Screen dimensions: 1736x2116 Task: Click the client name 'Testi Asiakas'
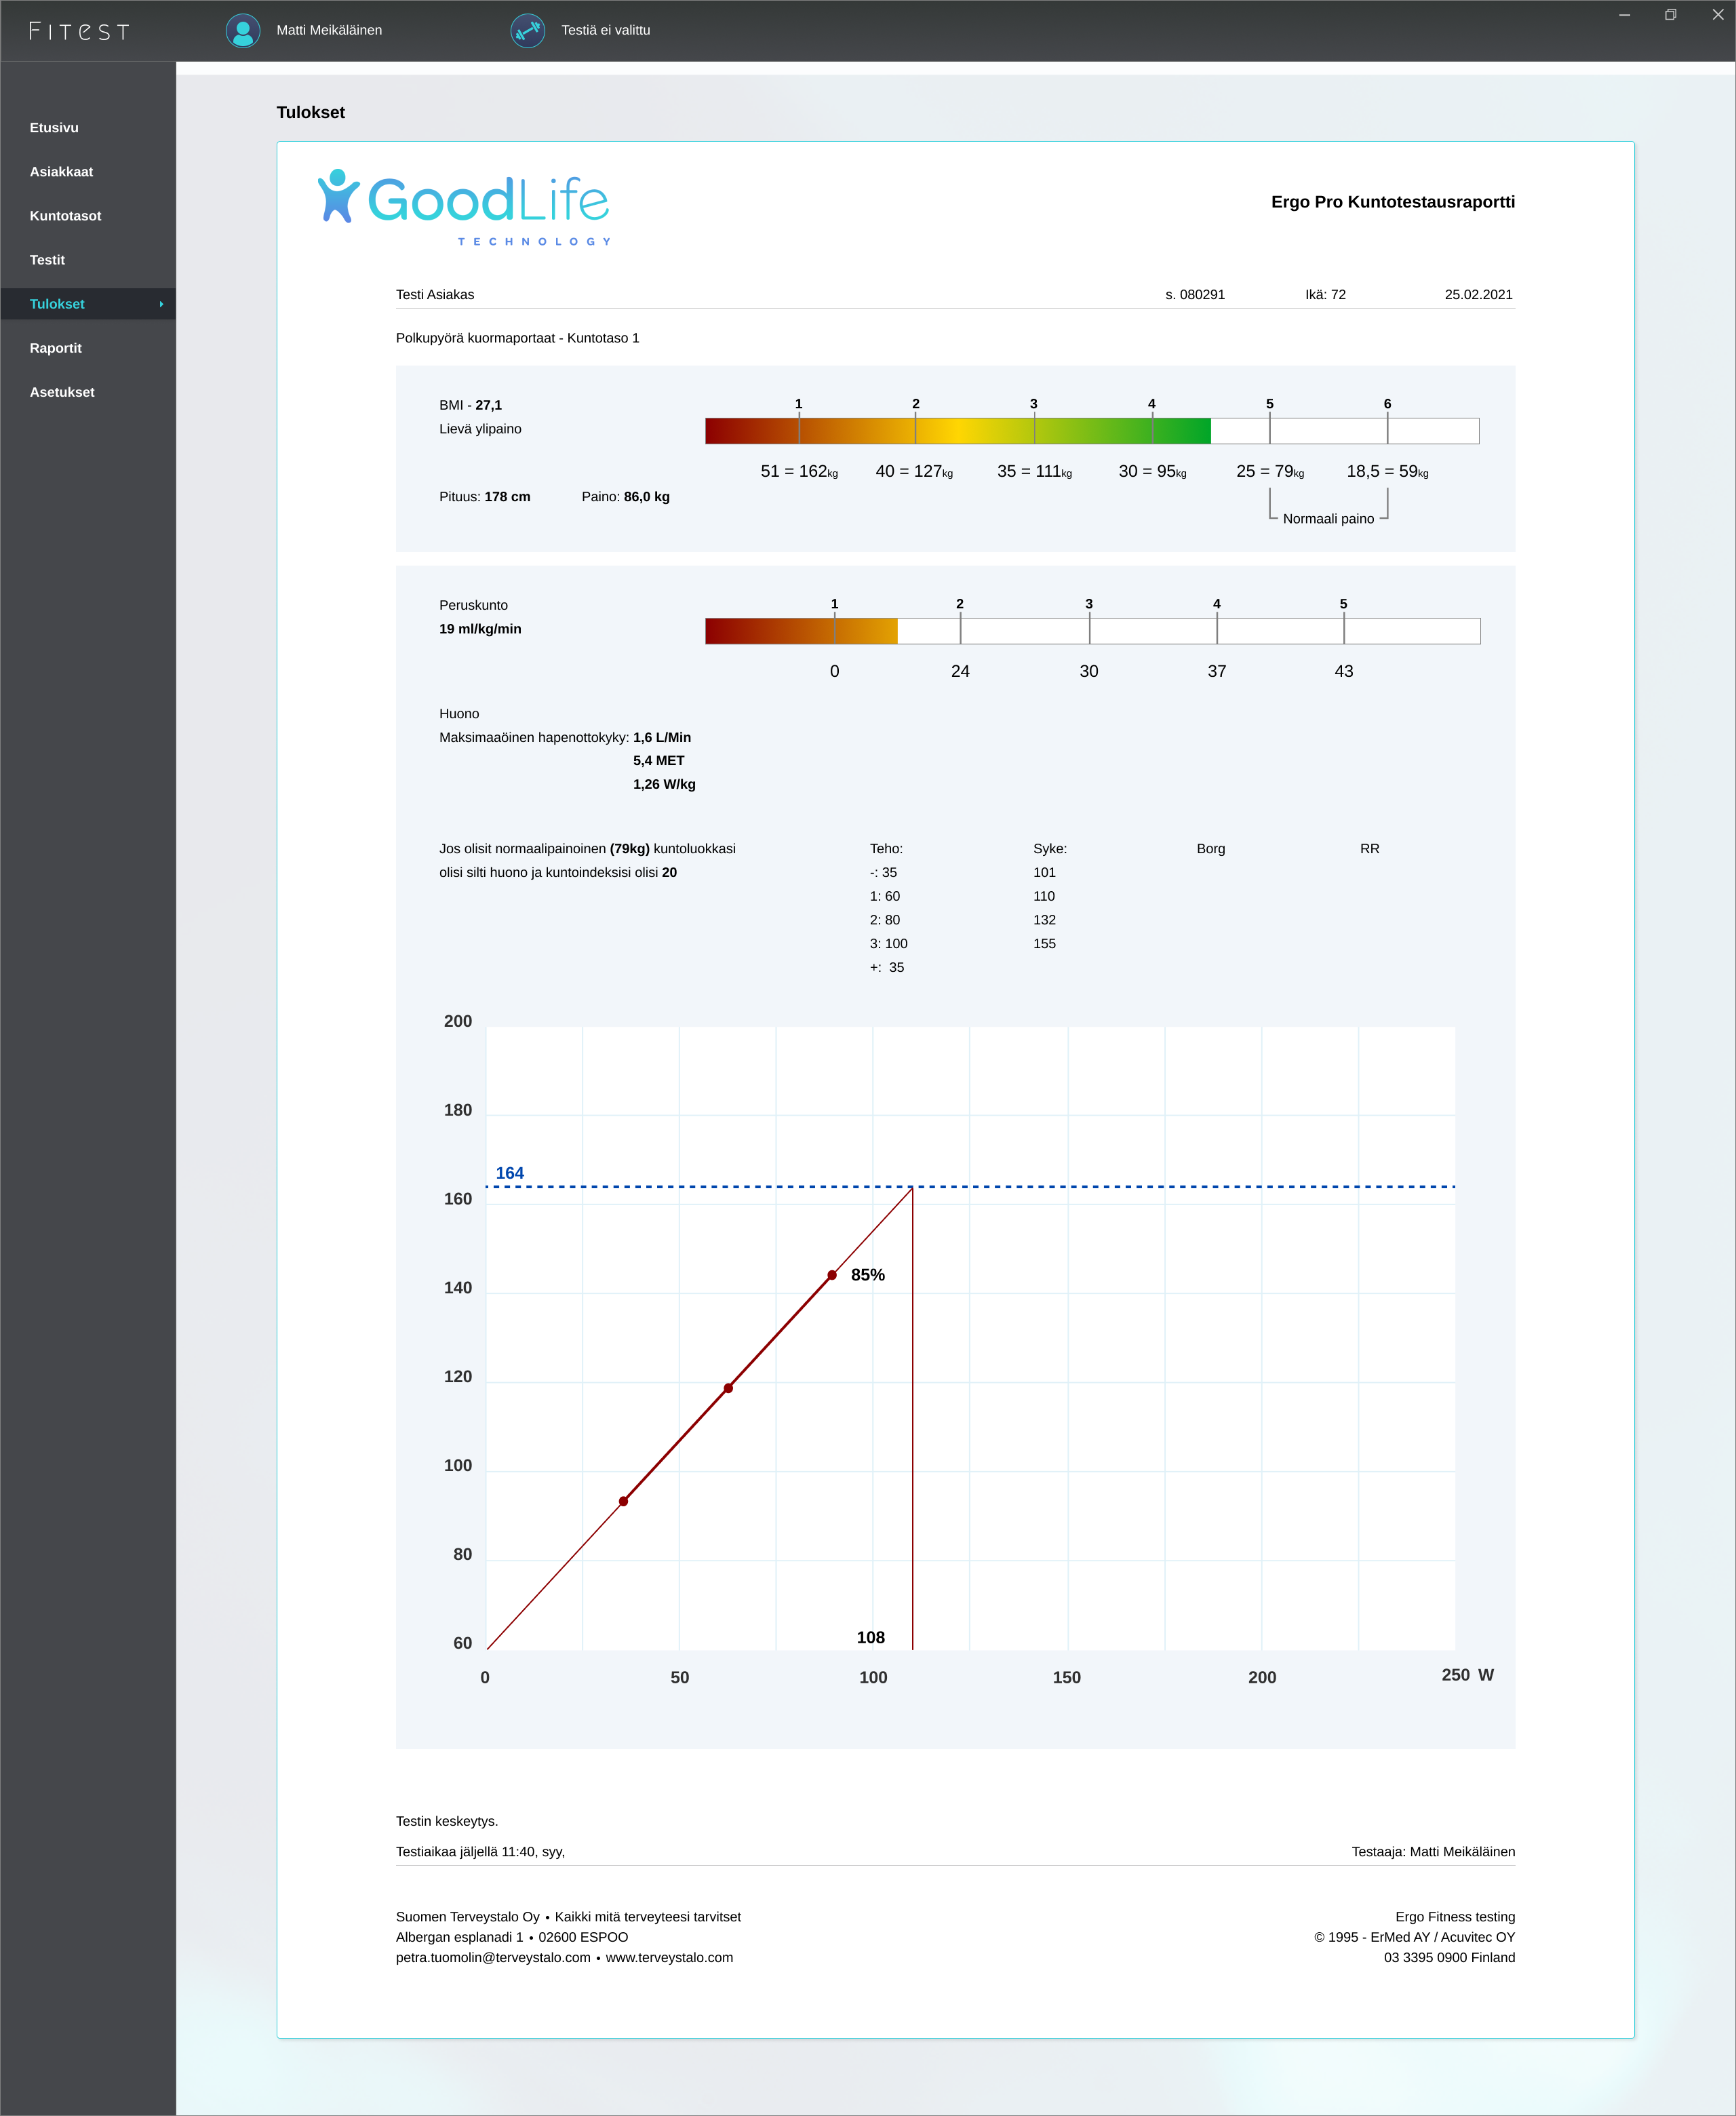(x=435, y=294)
